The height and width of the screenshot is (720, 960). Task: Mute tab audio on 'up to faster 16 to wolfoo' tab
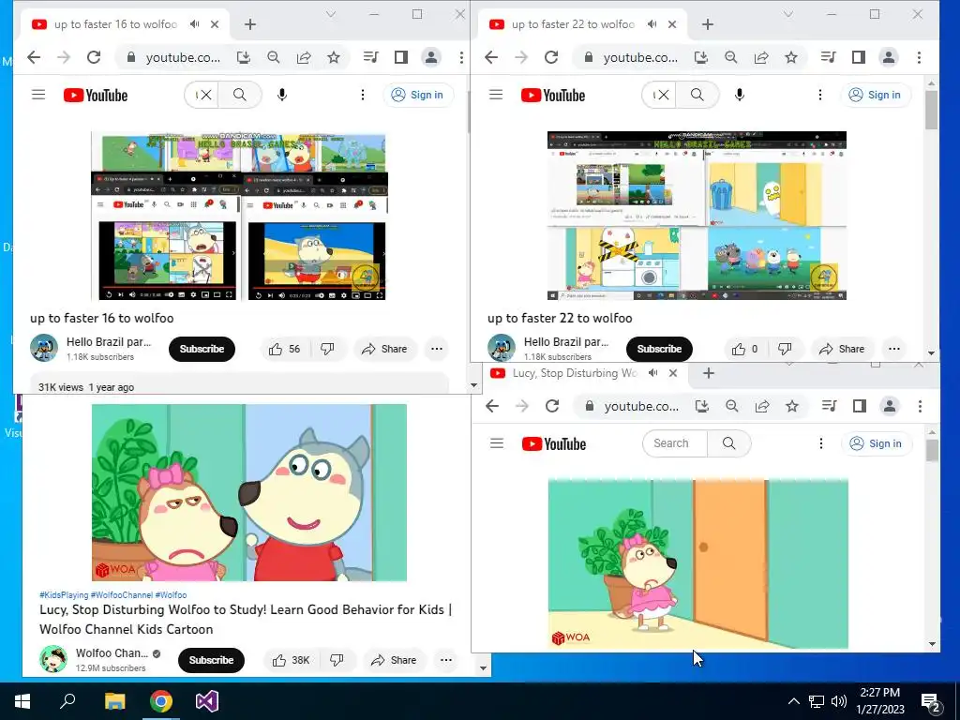(x=195, y=24)
